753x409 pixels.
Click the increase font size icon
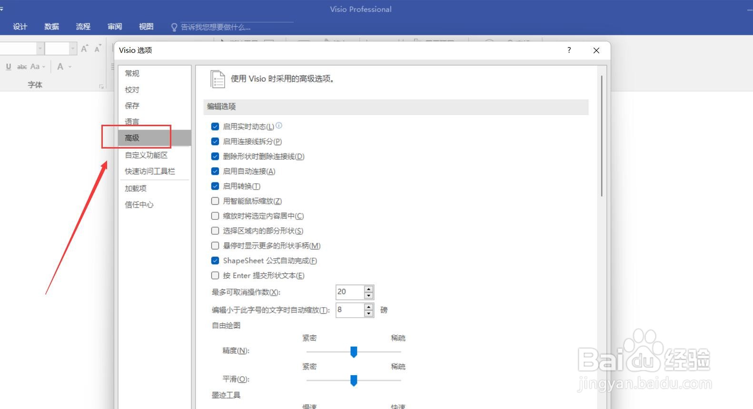tap(84, 49)
